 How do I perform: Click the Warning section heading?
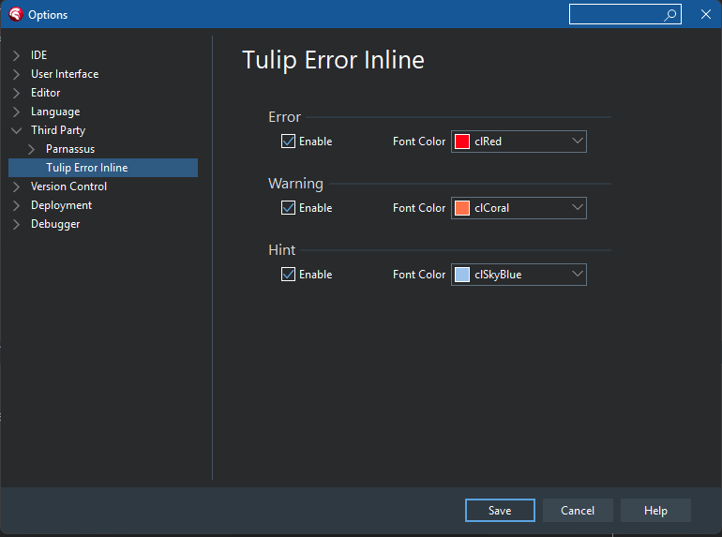click(x=295, y=184)
